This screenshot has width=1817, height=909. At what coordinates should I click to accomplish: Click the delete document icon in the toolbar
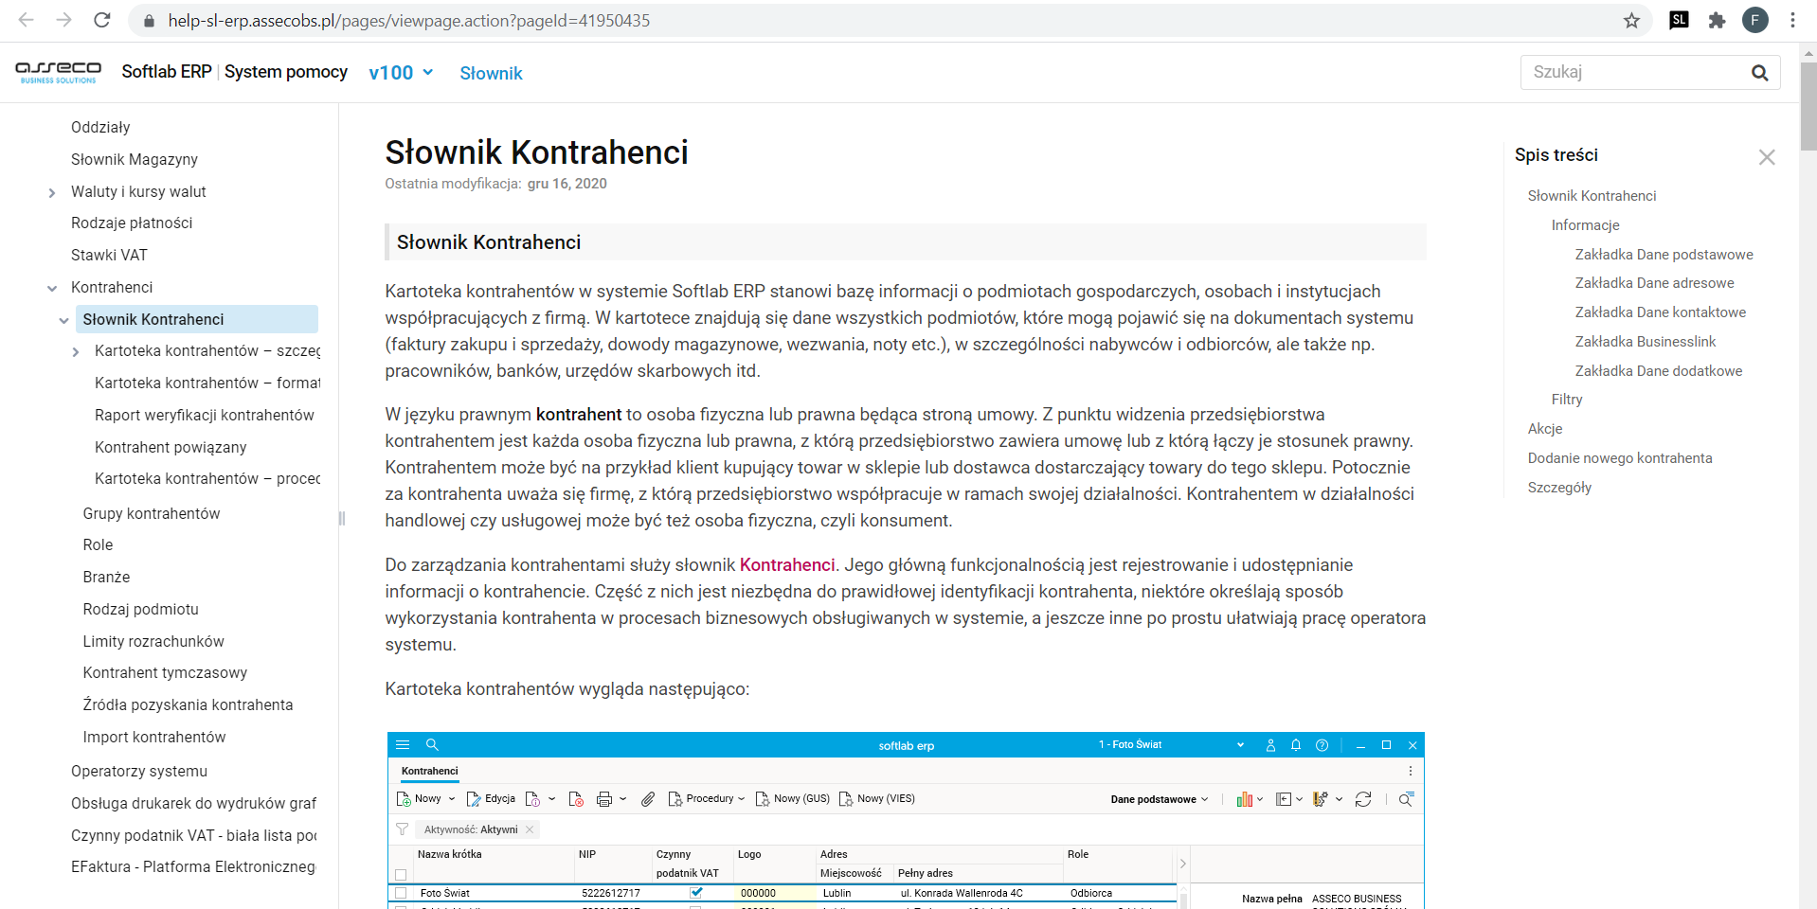click(576, 799)
